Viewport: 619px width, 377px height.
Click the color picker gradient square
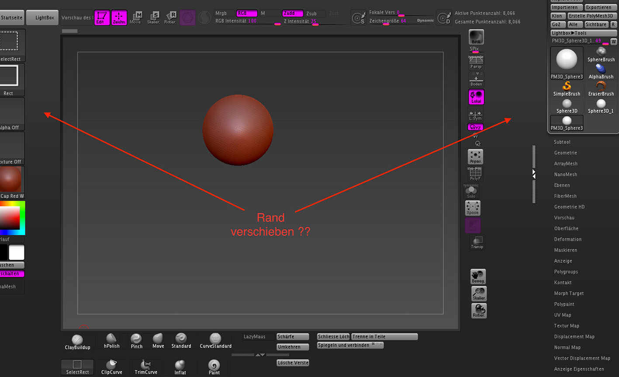pos(10,217)
